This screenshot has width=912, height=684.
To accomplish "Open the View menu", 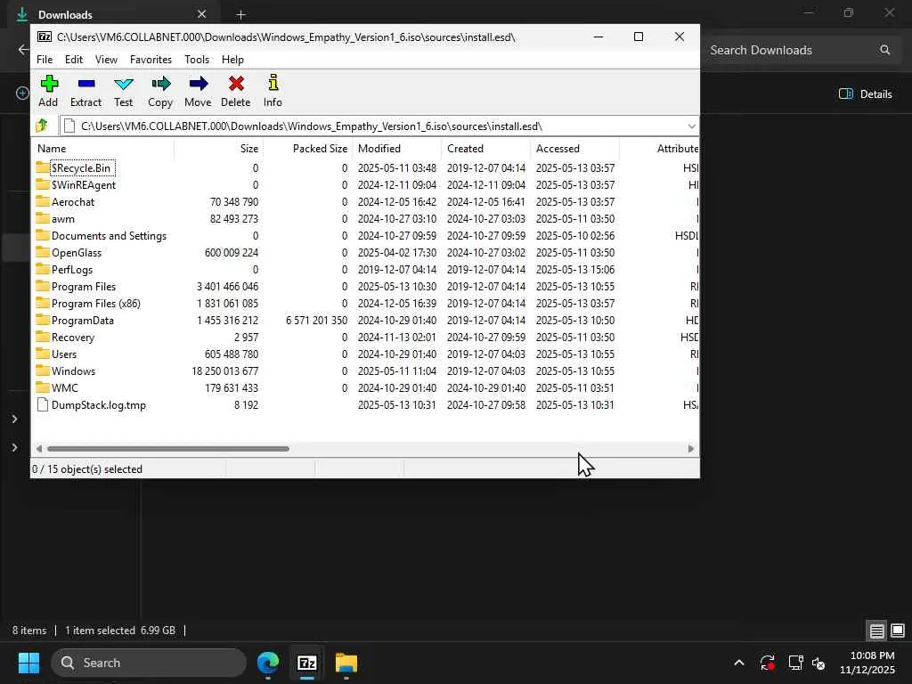I will (x=107, y=60).
